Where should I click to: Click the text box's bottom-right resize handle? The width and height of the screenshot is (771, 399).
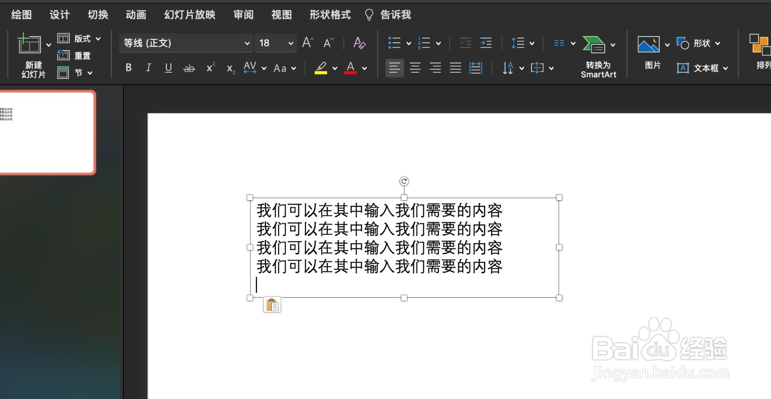559,298
